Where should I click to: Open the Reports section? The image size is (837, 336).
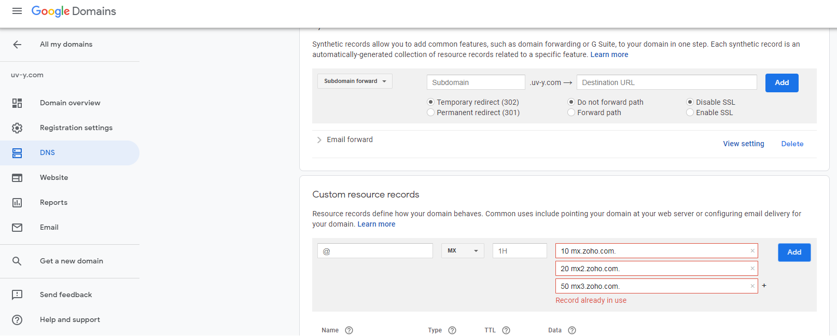53,203
